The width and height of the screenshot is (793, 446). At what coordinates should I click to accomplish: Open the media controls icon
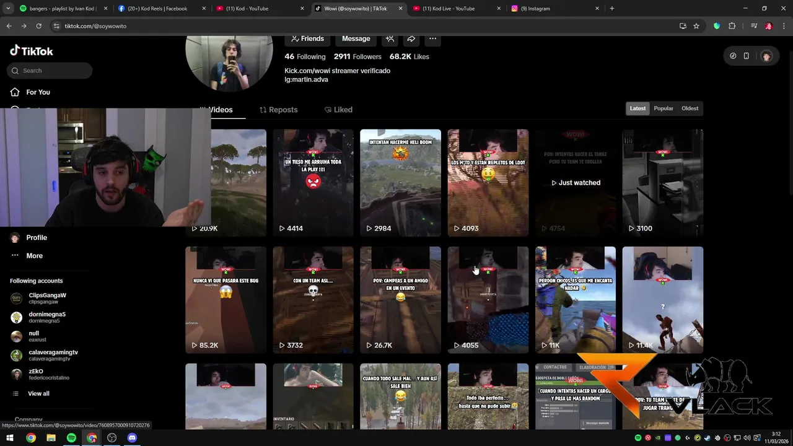coord(754,26)
